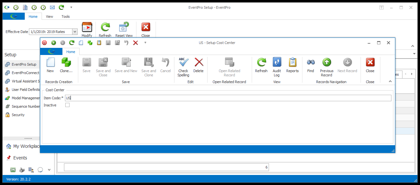Select Model Management item
Viewport: 420px width, 185px height.
[x=21, y=98]
